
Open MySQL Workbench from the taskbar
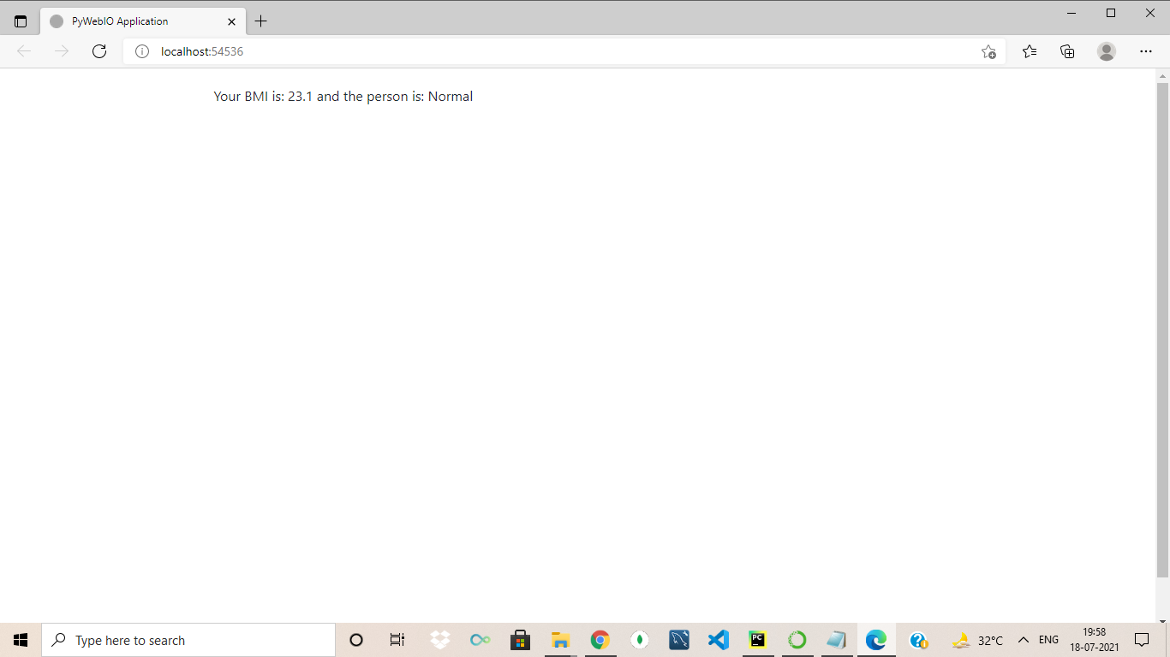click(679, 640)
